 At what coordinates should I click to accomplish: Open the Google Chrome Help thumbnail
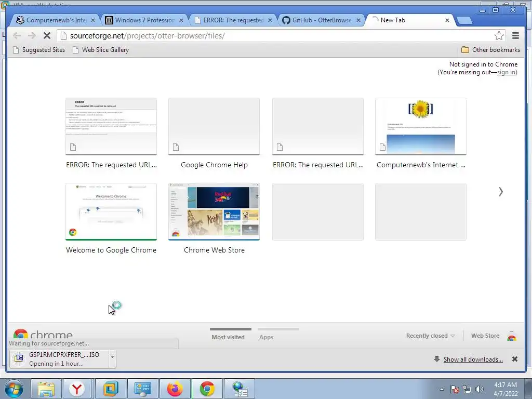tap(214, 126)
